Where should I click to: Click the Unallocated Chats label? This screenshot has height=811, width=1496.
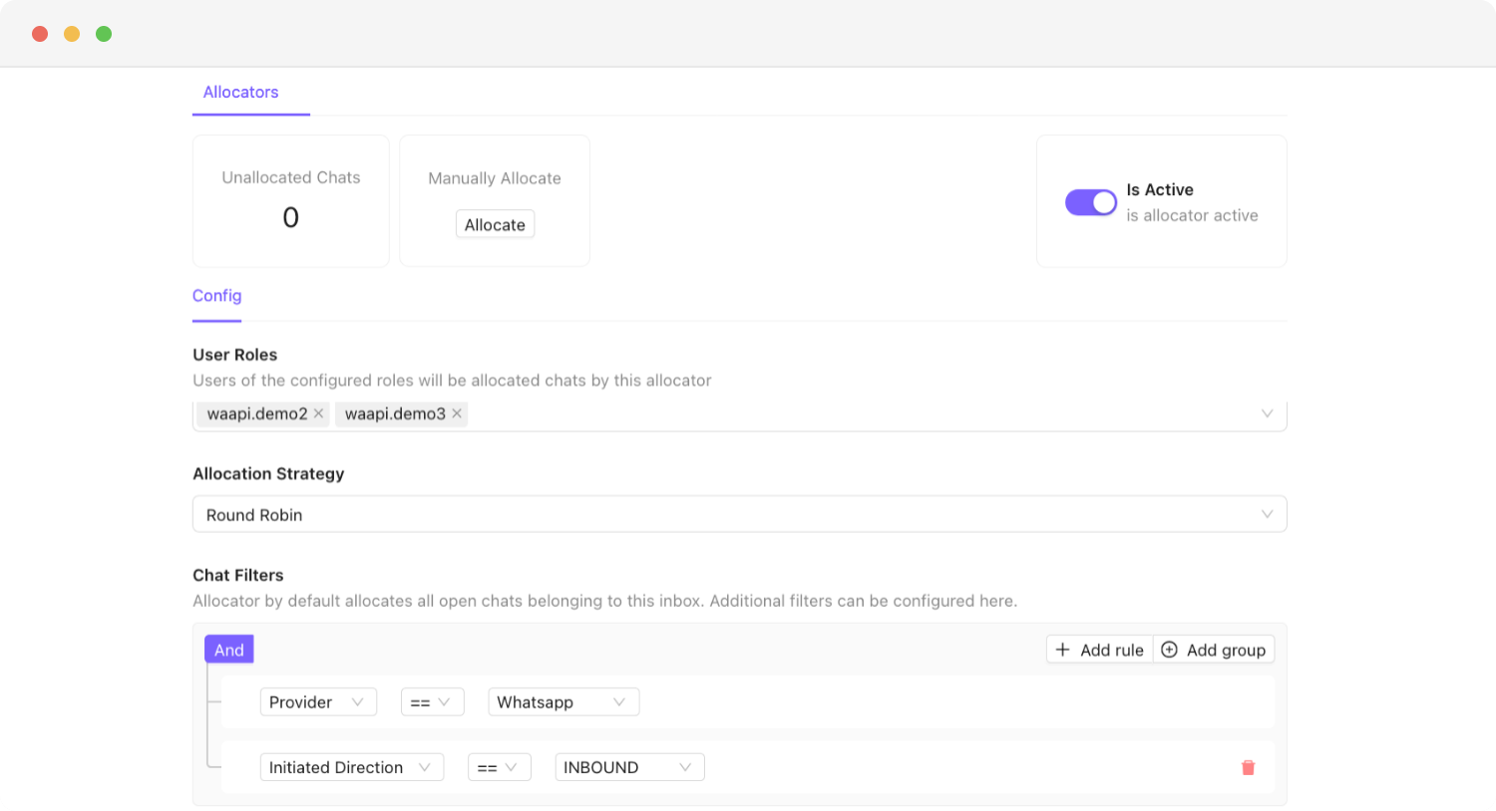coord(290,177)
